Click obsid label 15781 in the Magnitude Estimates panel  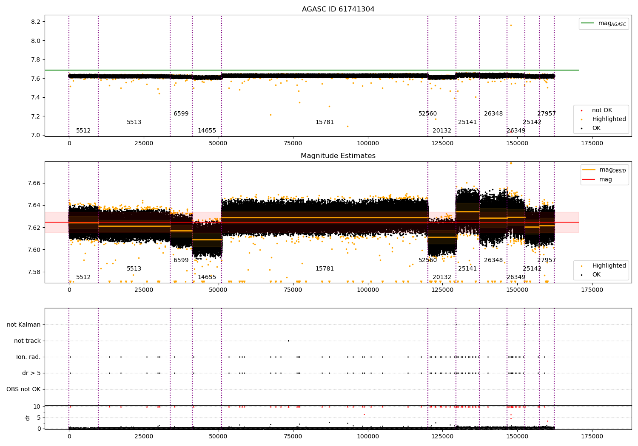click(x=325, y=269)
